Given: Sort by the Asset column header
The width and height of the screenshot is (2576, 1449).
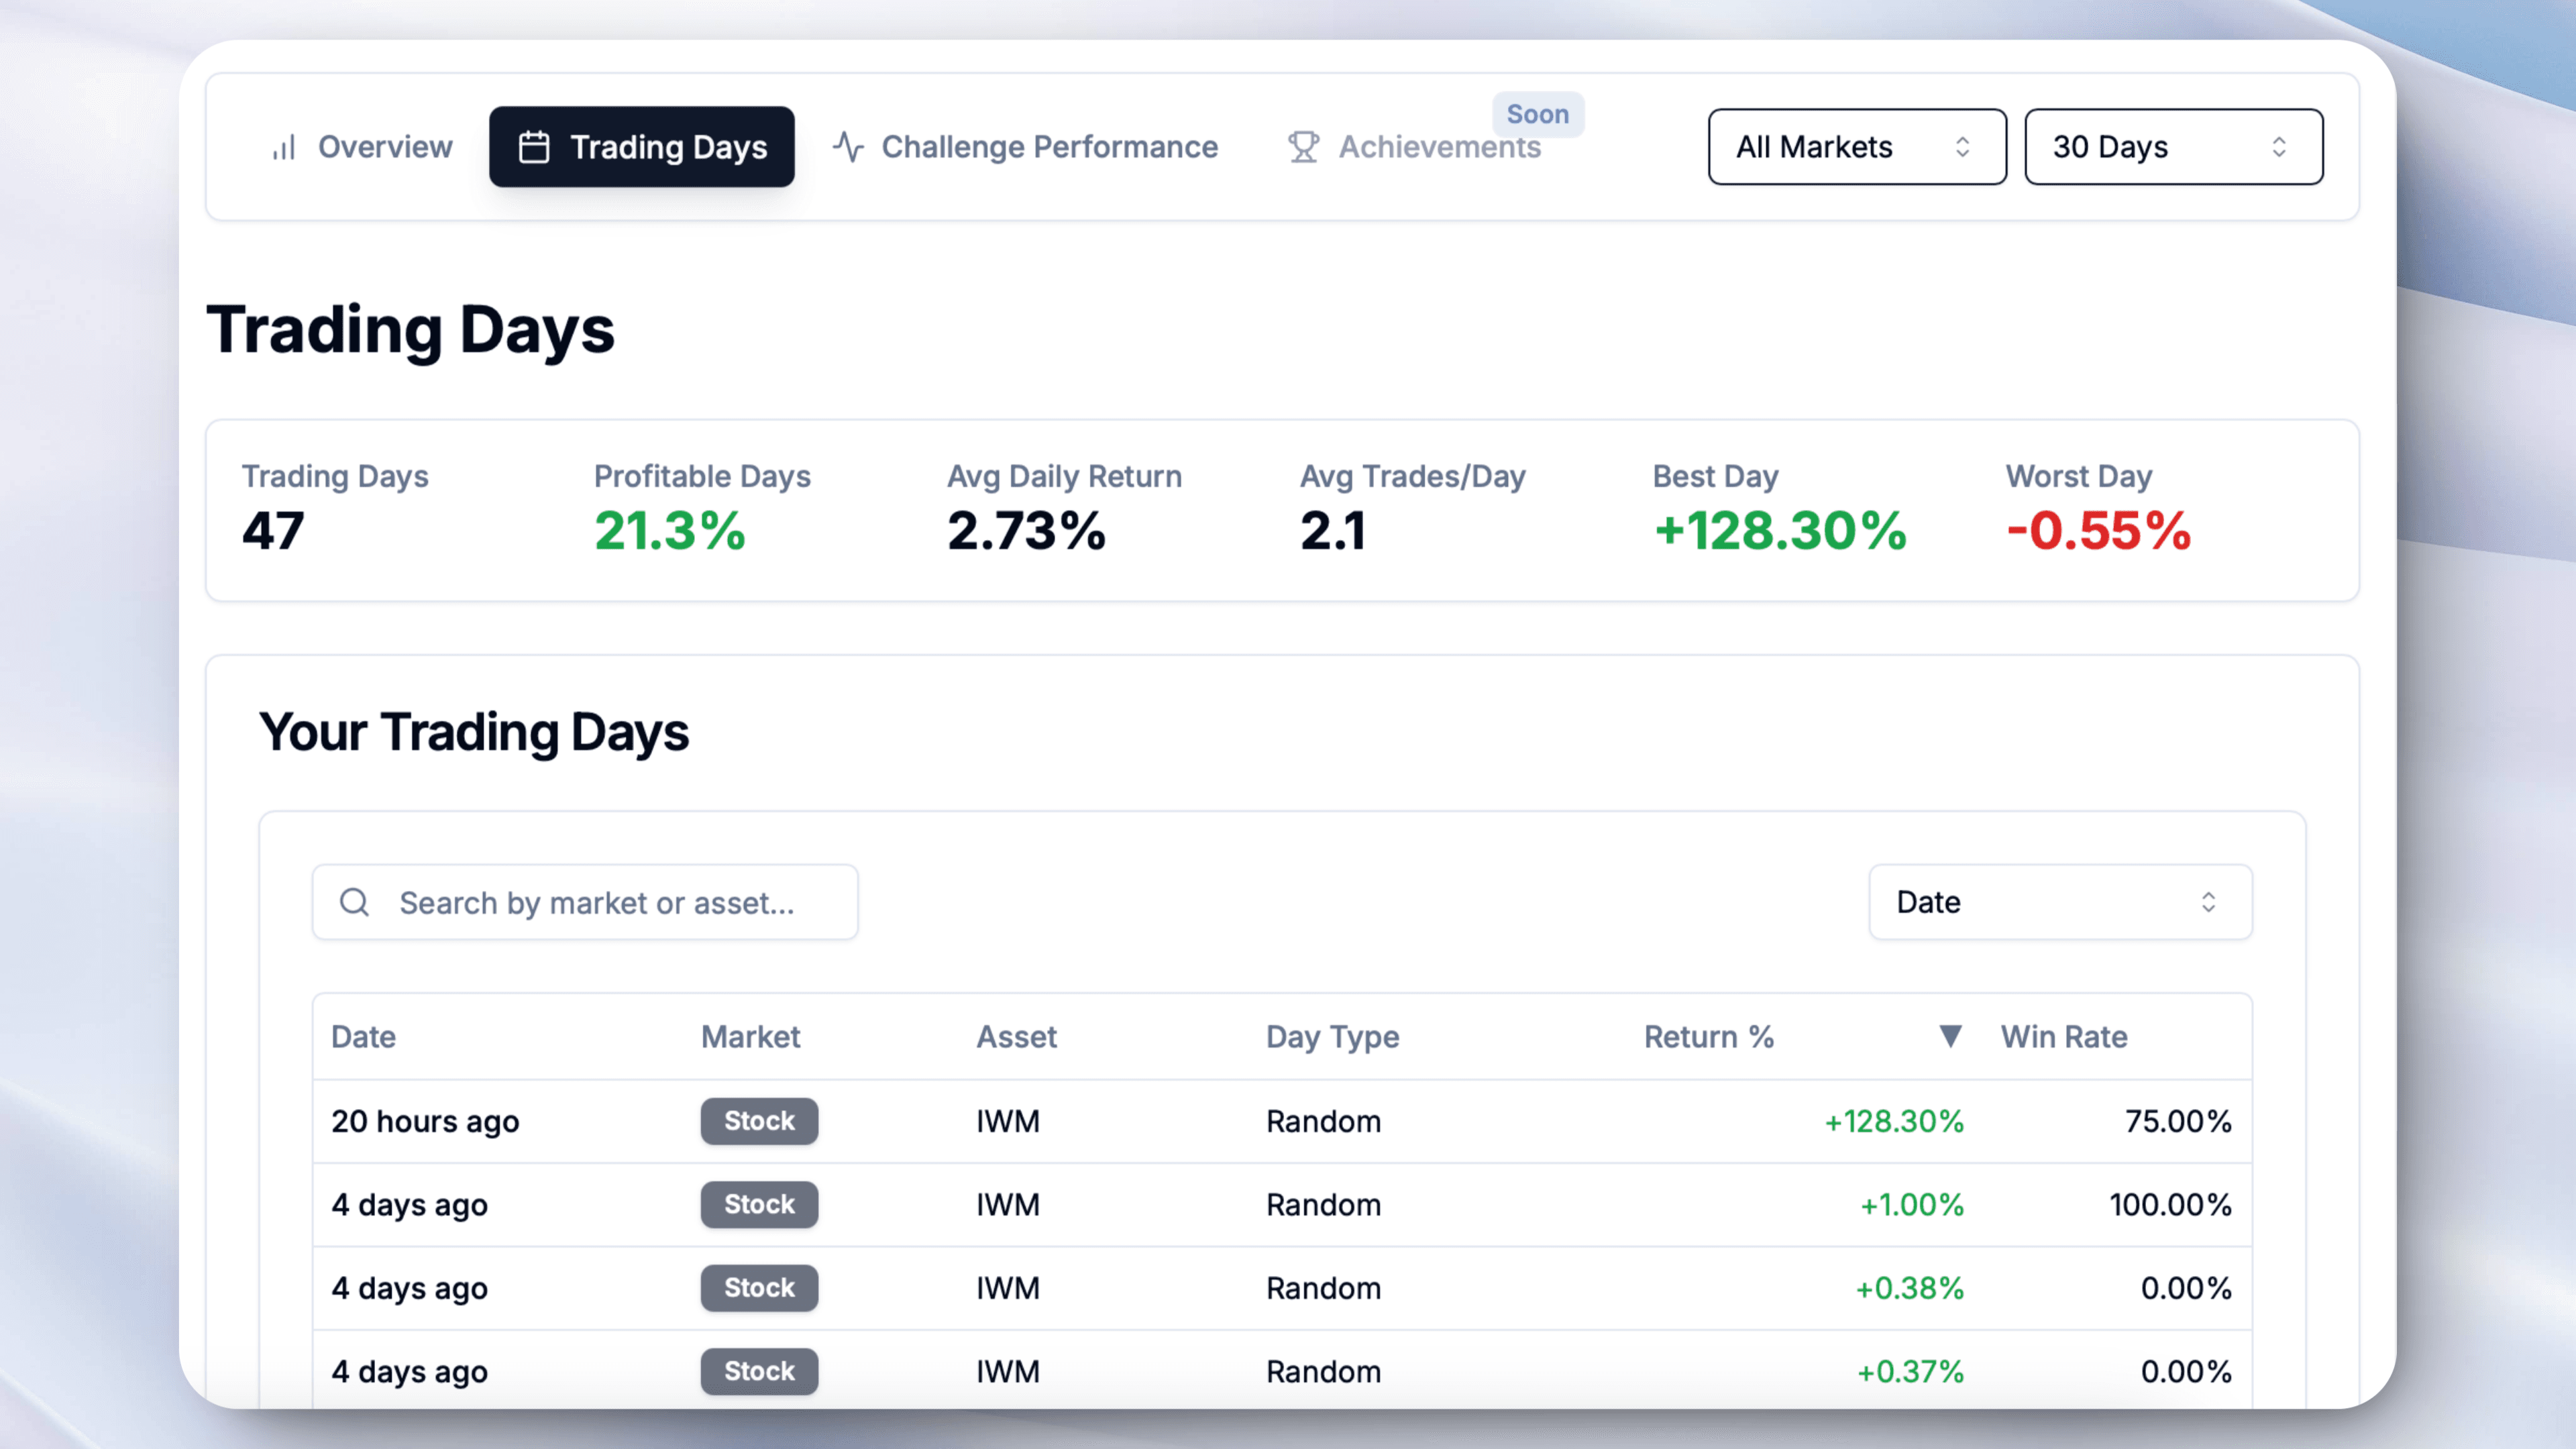Looking at the screenshot, I should point(1016,1037).
